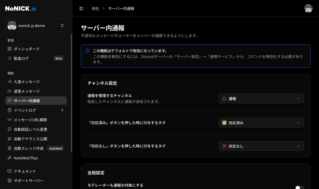319x189 pixels.
Task: Select 自動認証レベル変更 in sidebar
Action: [x=30, y=129]
